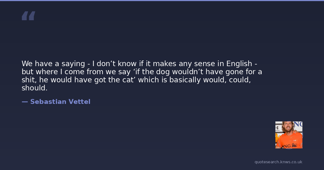Click the dash before the author name
The image size is (324, 170).
[x=25, y=102]
